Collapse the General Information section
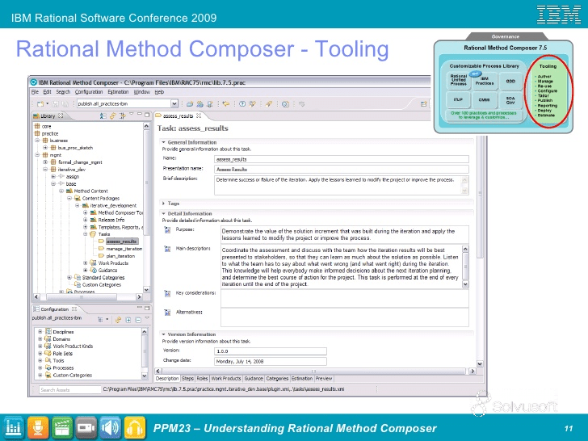588x441 pixels. click(163, 142)
